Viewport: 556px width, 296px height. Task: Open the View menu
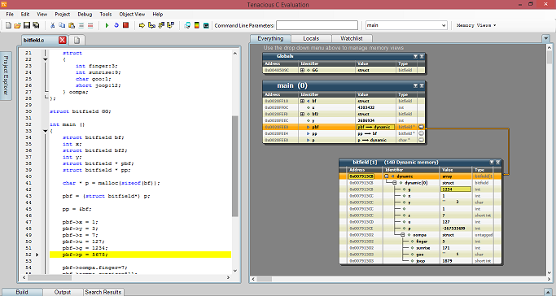click(x=42, y=14)
